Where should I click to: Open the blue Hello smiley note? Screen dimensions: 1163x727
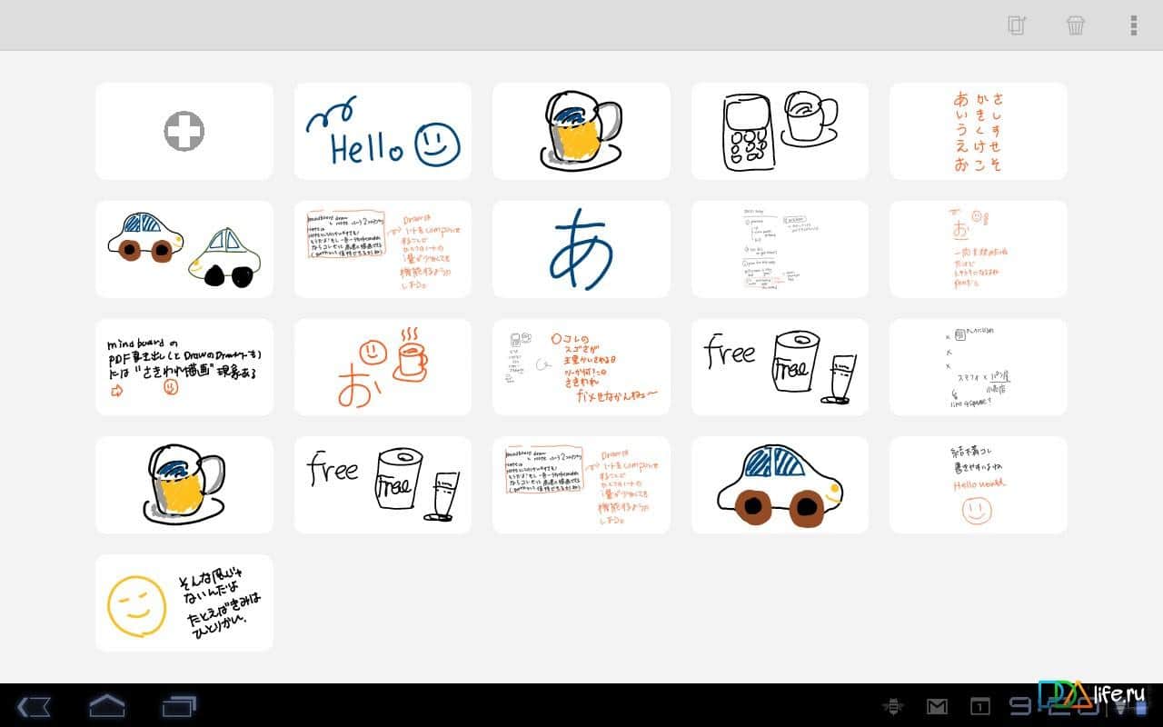(383, 132)
